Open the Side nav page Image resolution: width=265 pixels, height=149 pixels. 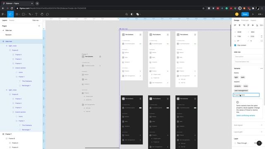click(9, 30)
